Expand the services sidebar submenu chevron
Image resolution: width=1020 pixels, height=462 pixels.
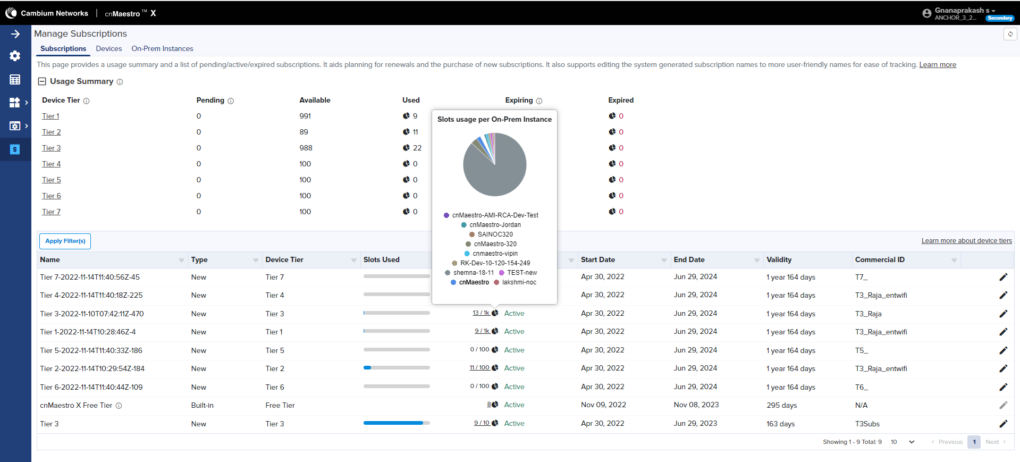point(27,126)
